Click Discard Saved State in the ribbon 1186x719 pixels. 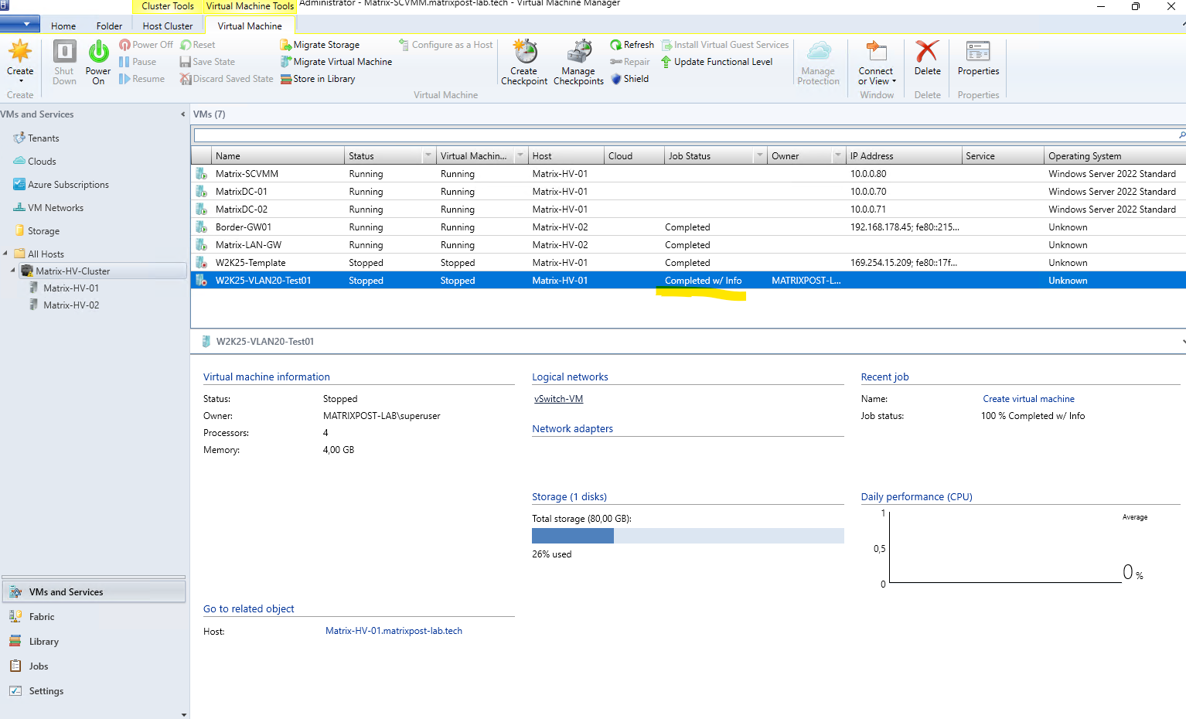tap(227, 79)
